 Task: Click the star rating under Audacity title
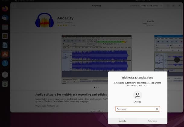click(63, 25)
